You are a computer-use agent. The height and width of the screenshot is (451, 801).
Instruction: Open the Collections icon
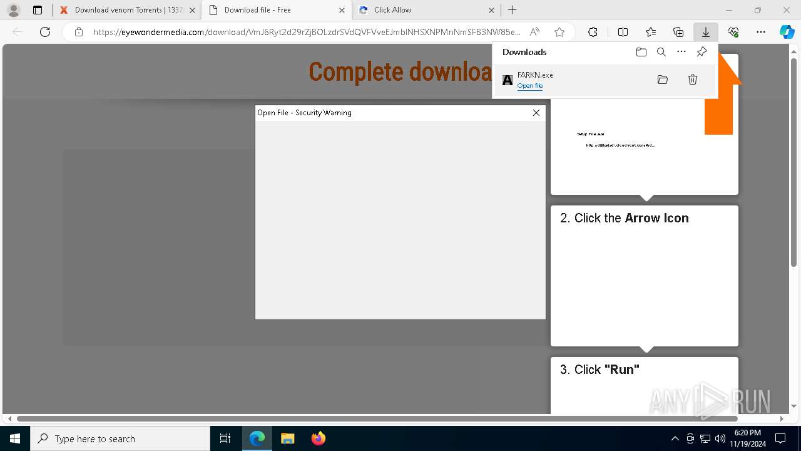pos(678,32)
